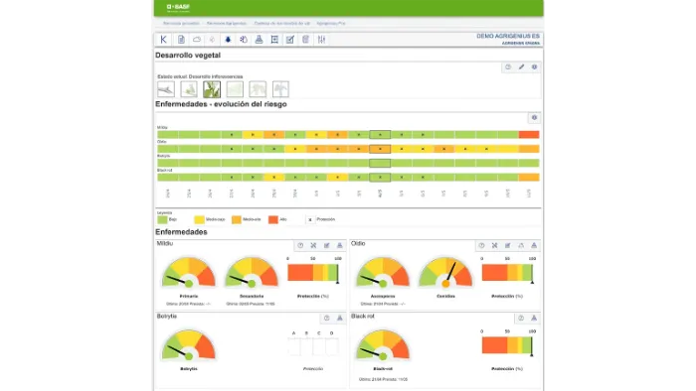The image size is (696, 391).
Task: Click the red high-risk cell at the end of the Mildiu row
Action: pyautogui.click(x=529, y=135)
